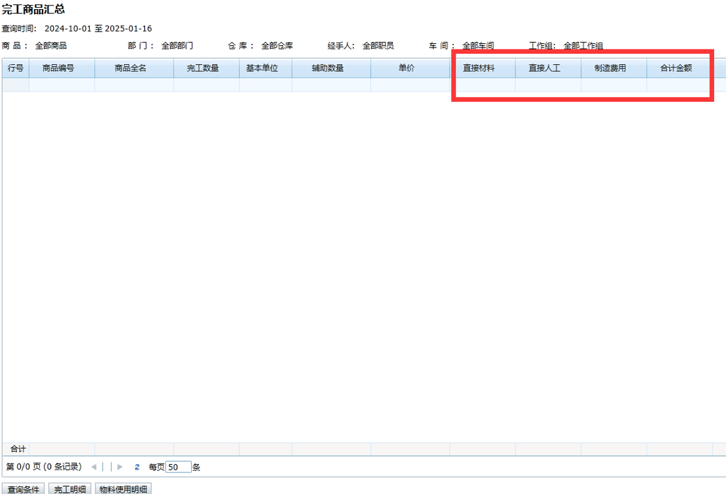Click the 合计金额 column header
The image size is (726, 494).
point(679,68)
